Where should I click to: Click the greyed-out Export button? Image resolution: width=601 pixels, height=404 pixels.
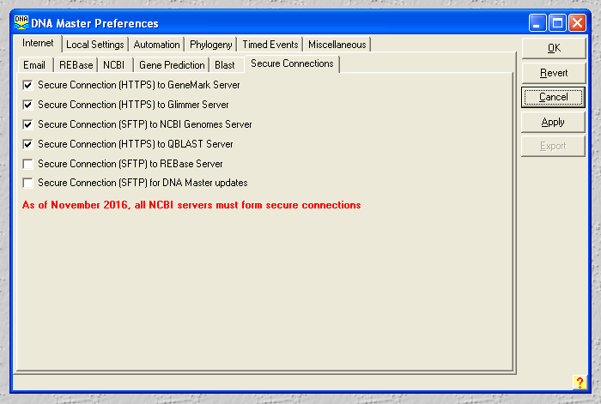(553, 146)
